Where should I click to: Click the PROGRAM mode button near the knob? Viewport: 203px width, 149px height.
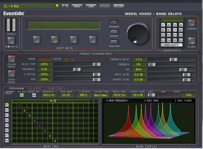(114, 22)
